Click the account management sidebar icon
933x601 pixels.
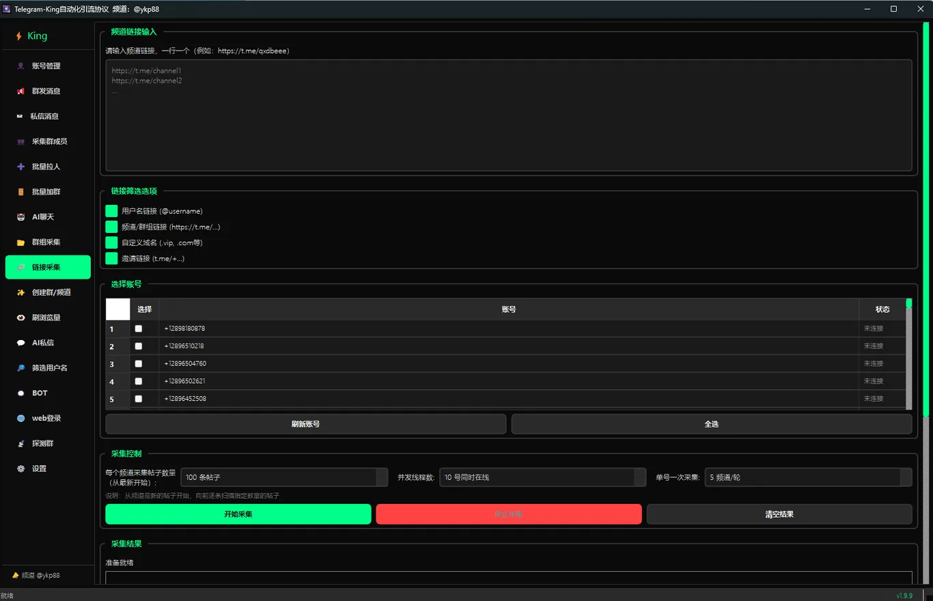click(20, 66)
